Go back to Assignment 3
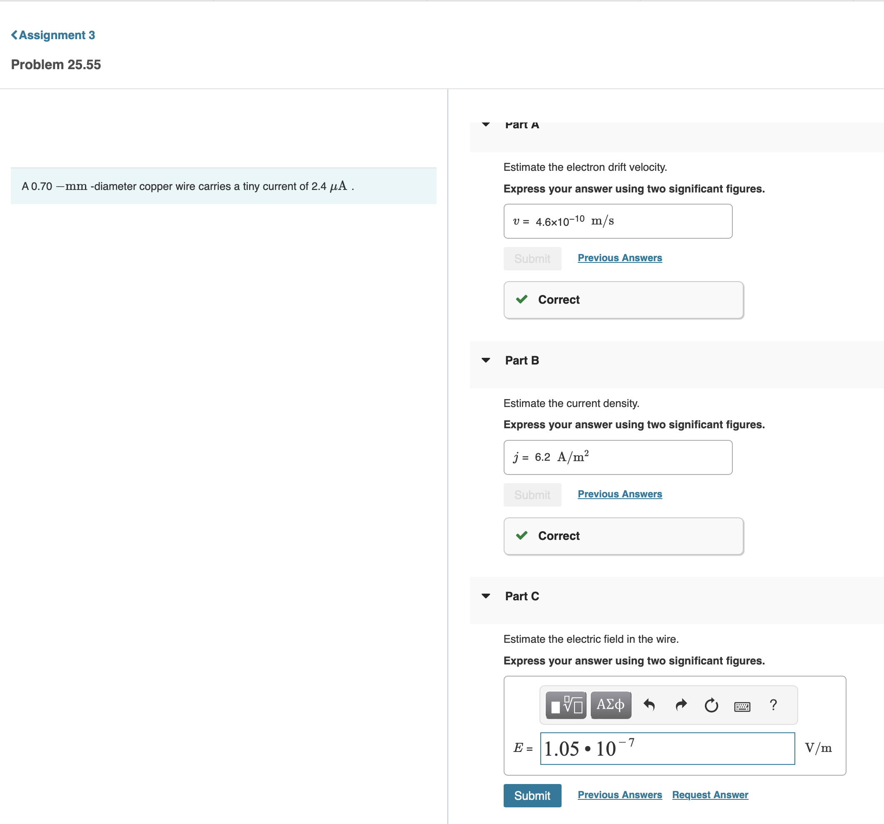The image size is (884, 824). [57, 35]
